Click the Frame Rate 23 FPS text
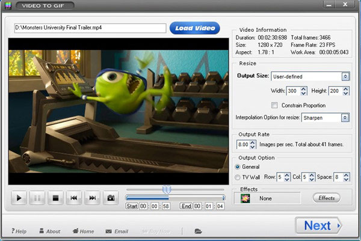The height and width of the screenshot is (241, 361). click(313, 45)
